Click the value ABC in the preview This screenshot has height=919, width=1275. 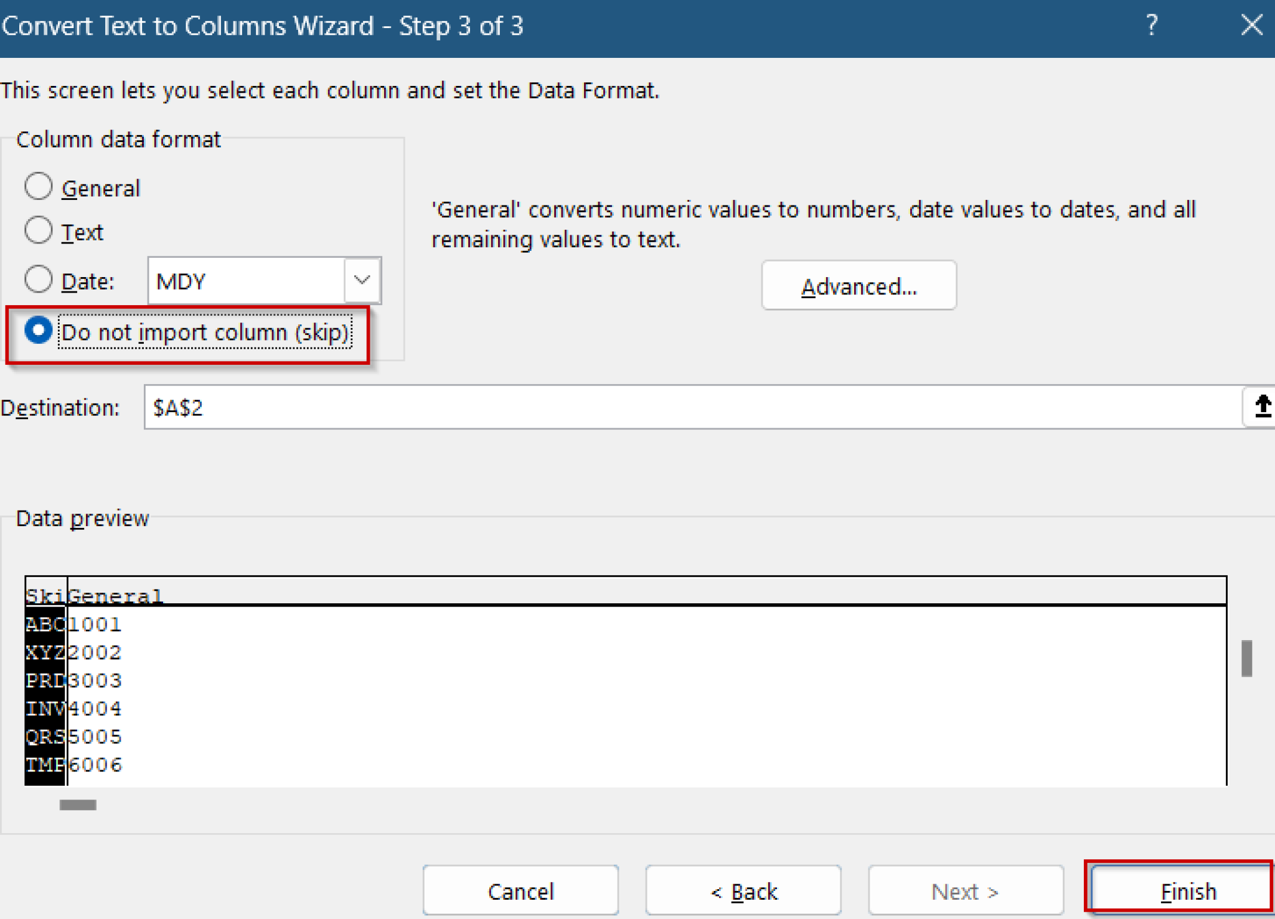click(44, 623)
